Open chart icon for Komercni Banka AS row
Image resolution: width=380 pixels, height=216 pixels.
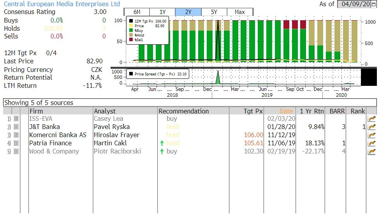[x=371, y=135]
